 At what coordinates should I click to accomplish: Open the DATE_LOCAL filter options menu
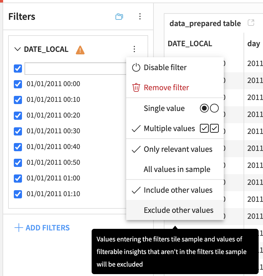(x=134, y=49)
